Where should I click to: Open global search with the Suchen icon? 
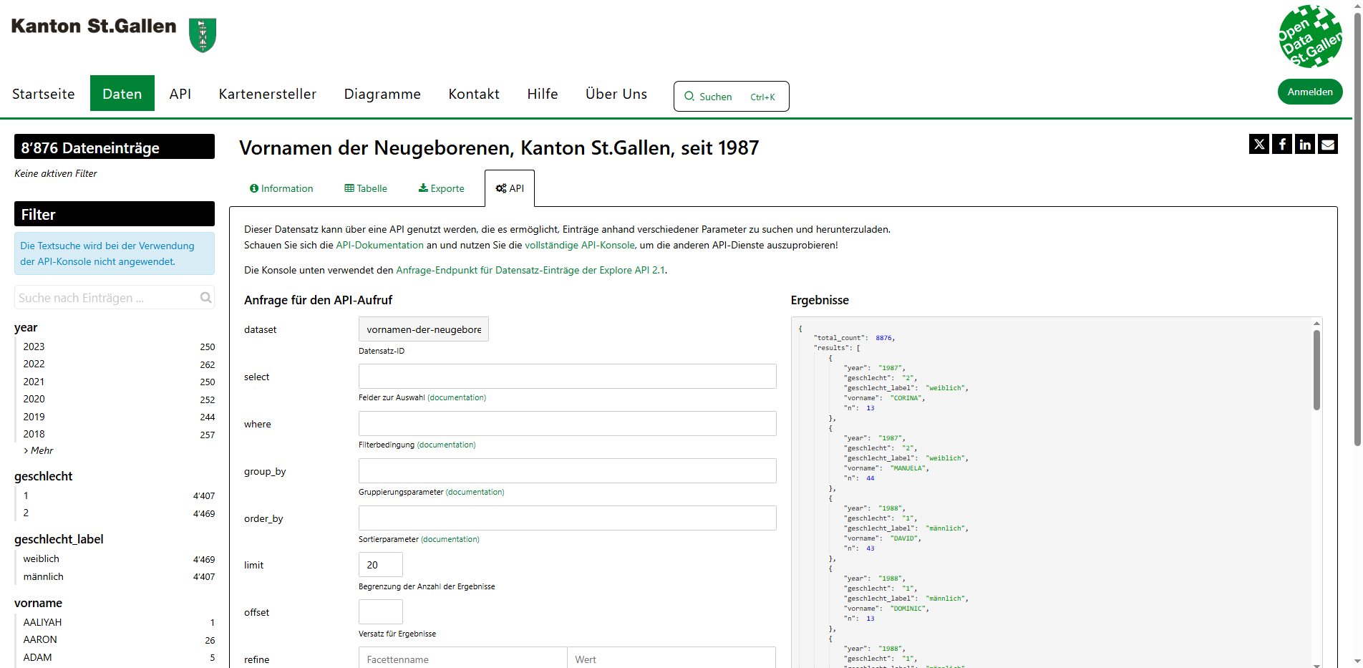[x=689, y=96]
